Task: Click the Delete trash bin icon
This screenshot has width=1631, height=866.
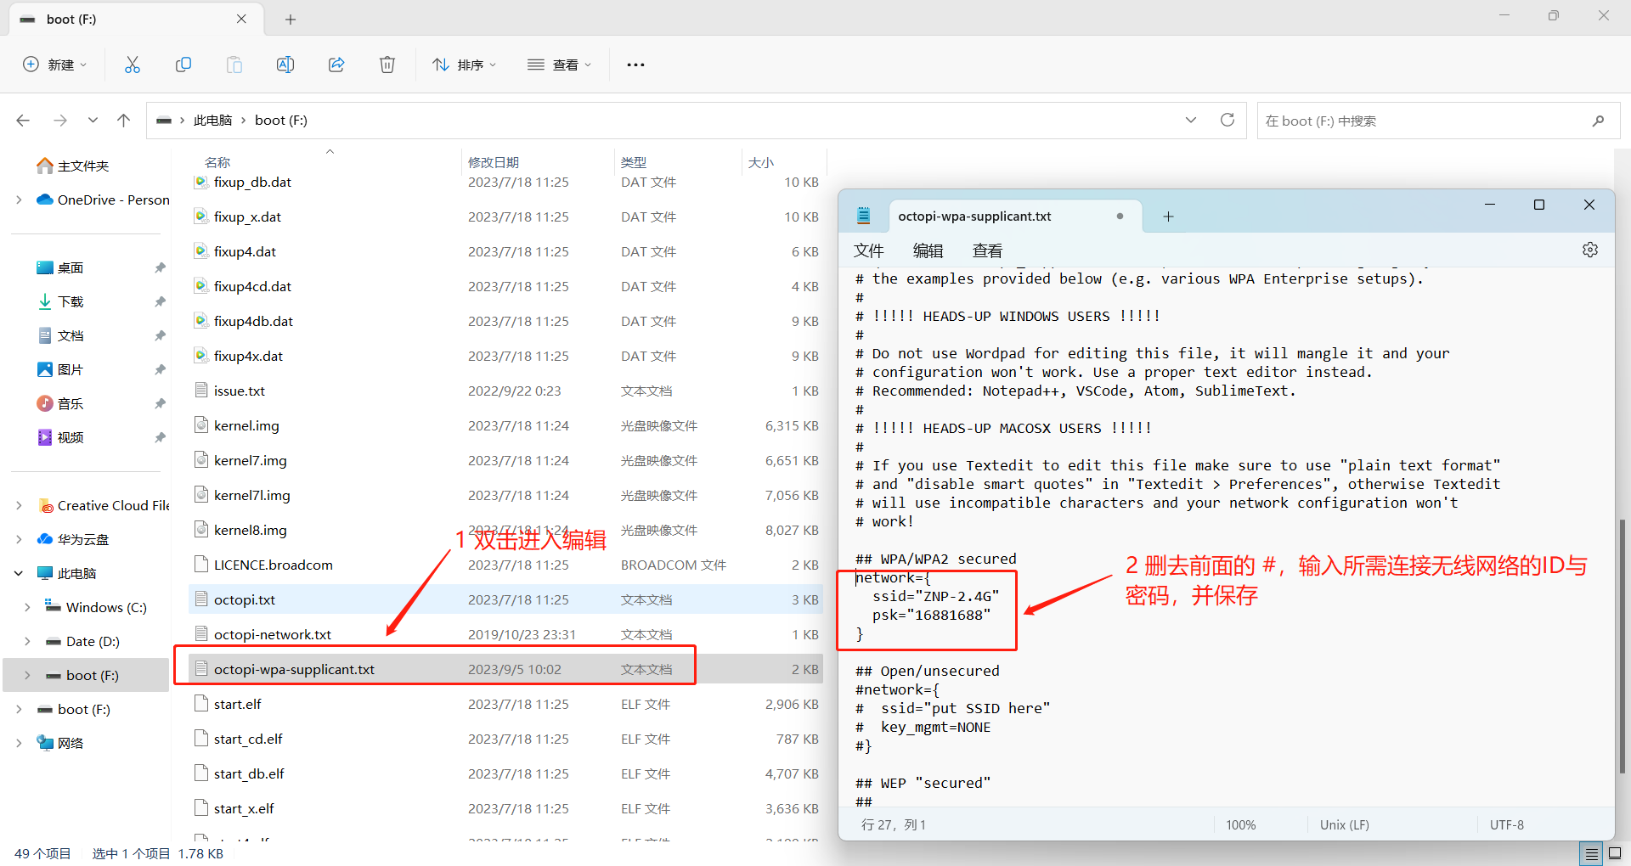Action: tap(387, 65)
